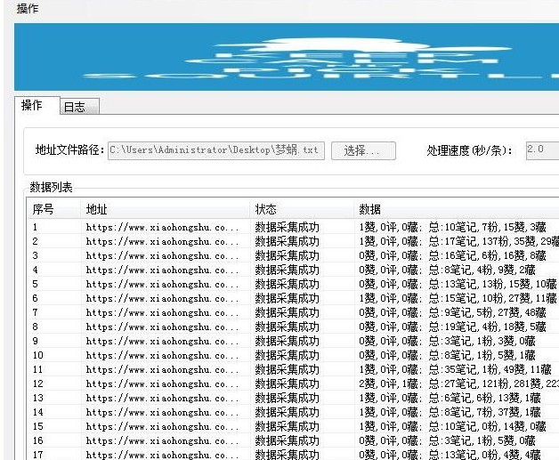Select row 4 xiaohongshu address cell

162,270
